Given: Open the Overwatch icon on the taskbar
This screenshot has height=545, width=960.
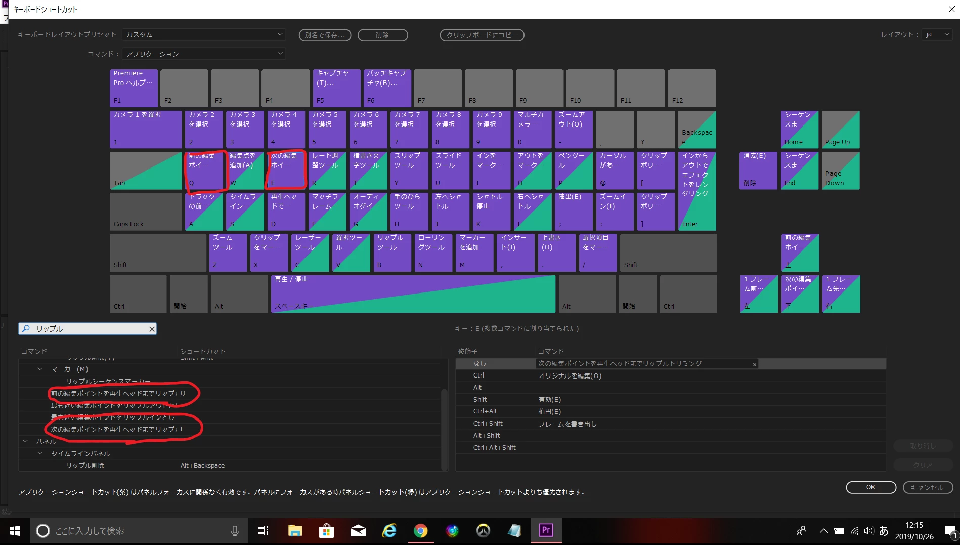Looking at the screenshot, I should pos(483,531).
